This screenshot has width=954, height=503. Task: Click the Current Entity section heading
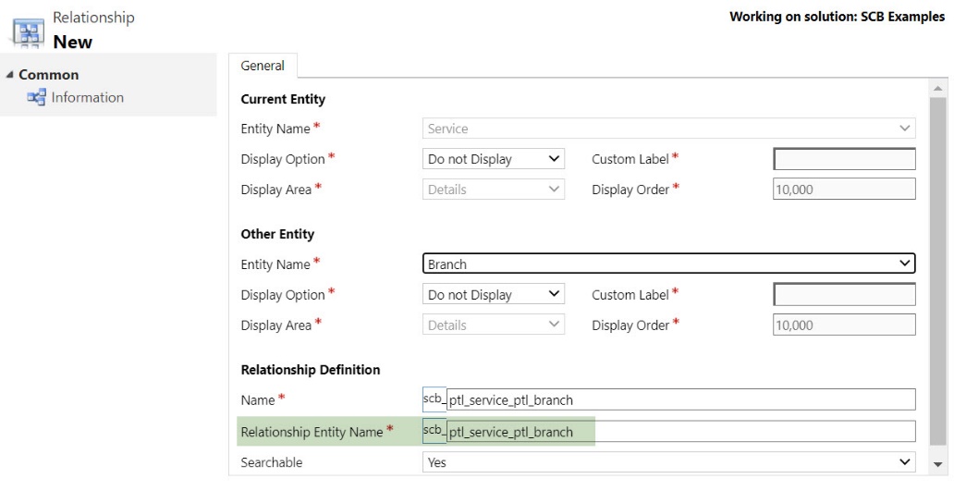click(x=283, y=99)
